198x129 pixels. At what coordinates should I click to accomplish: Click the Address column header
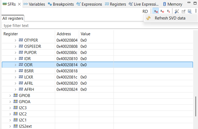point(67,34)
